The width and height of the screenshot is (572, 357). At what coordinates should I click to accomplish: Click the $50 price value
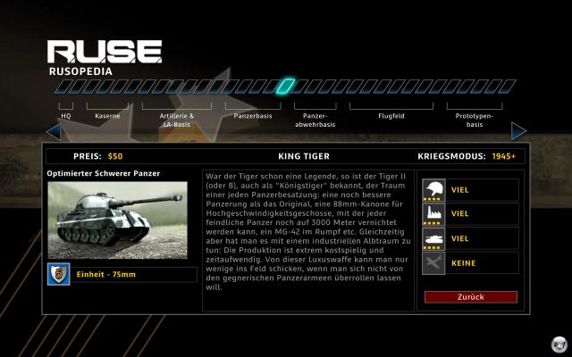(x=115, y=156)
